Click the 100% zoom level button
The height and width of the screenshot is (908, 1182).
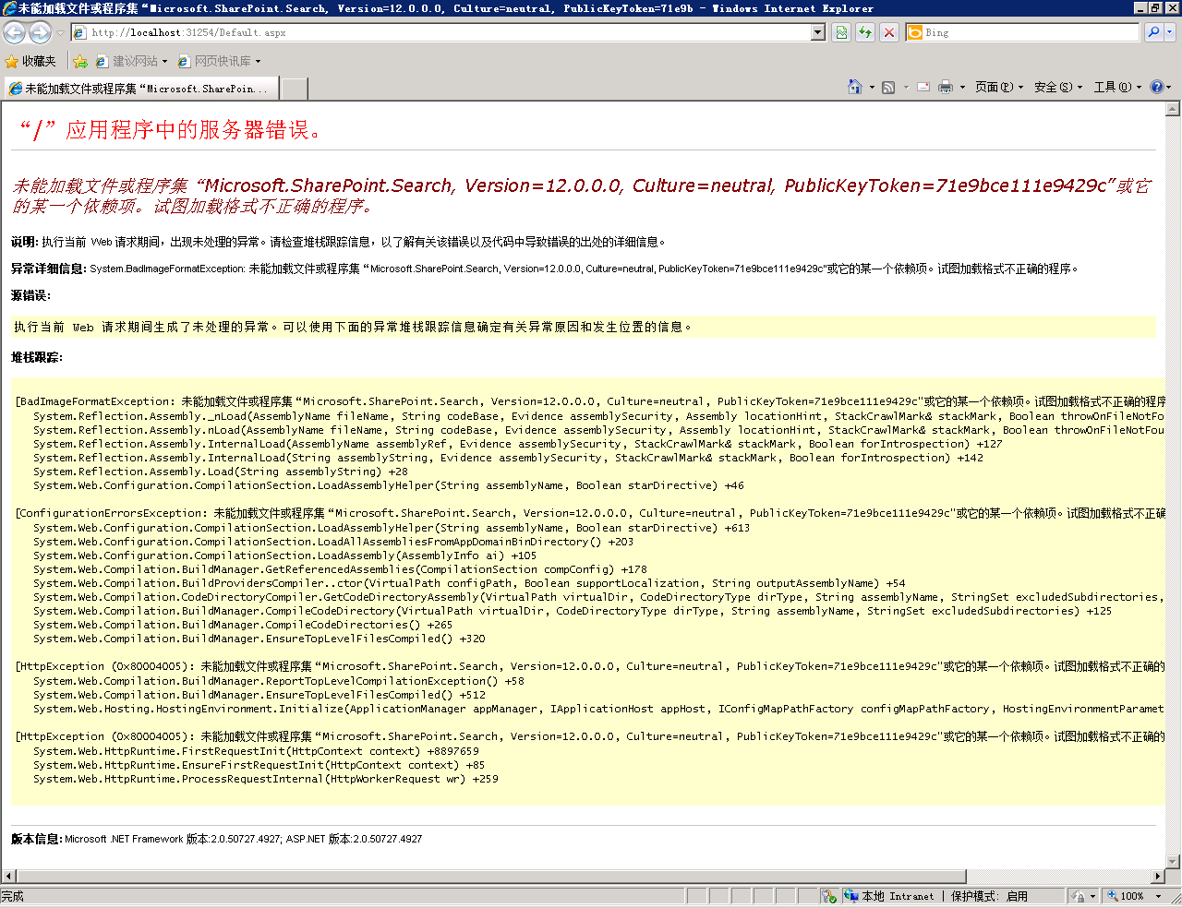(x=1127, y=896)
